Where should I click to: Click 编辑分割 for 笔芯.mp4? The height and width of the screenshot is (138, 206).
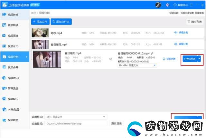(181, 33)
